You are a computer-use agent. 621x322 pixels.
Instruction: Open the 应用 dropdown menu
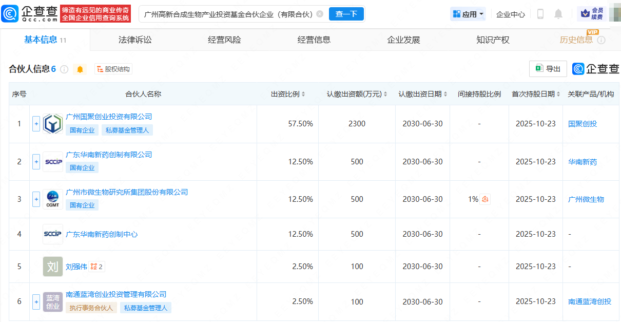click(x=468, y=14)
